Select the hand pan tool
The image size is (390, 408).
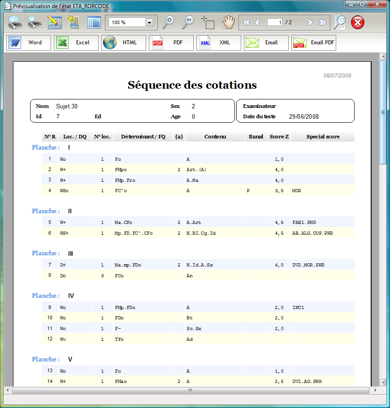(x=229, y=22)
